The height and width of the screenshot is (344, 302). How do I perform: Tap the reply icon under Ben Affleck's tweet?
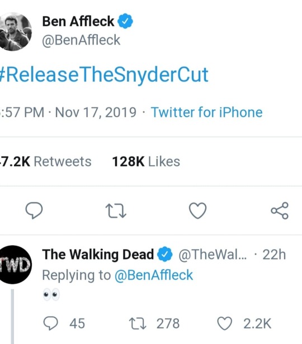point(34,211)
